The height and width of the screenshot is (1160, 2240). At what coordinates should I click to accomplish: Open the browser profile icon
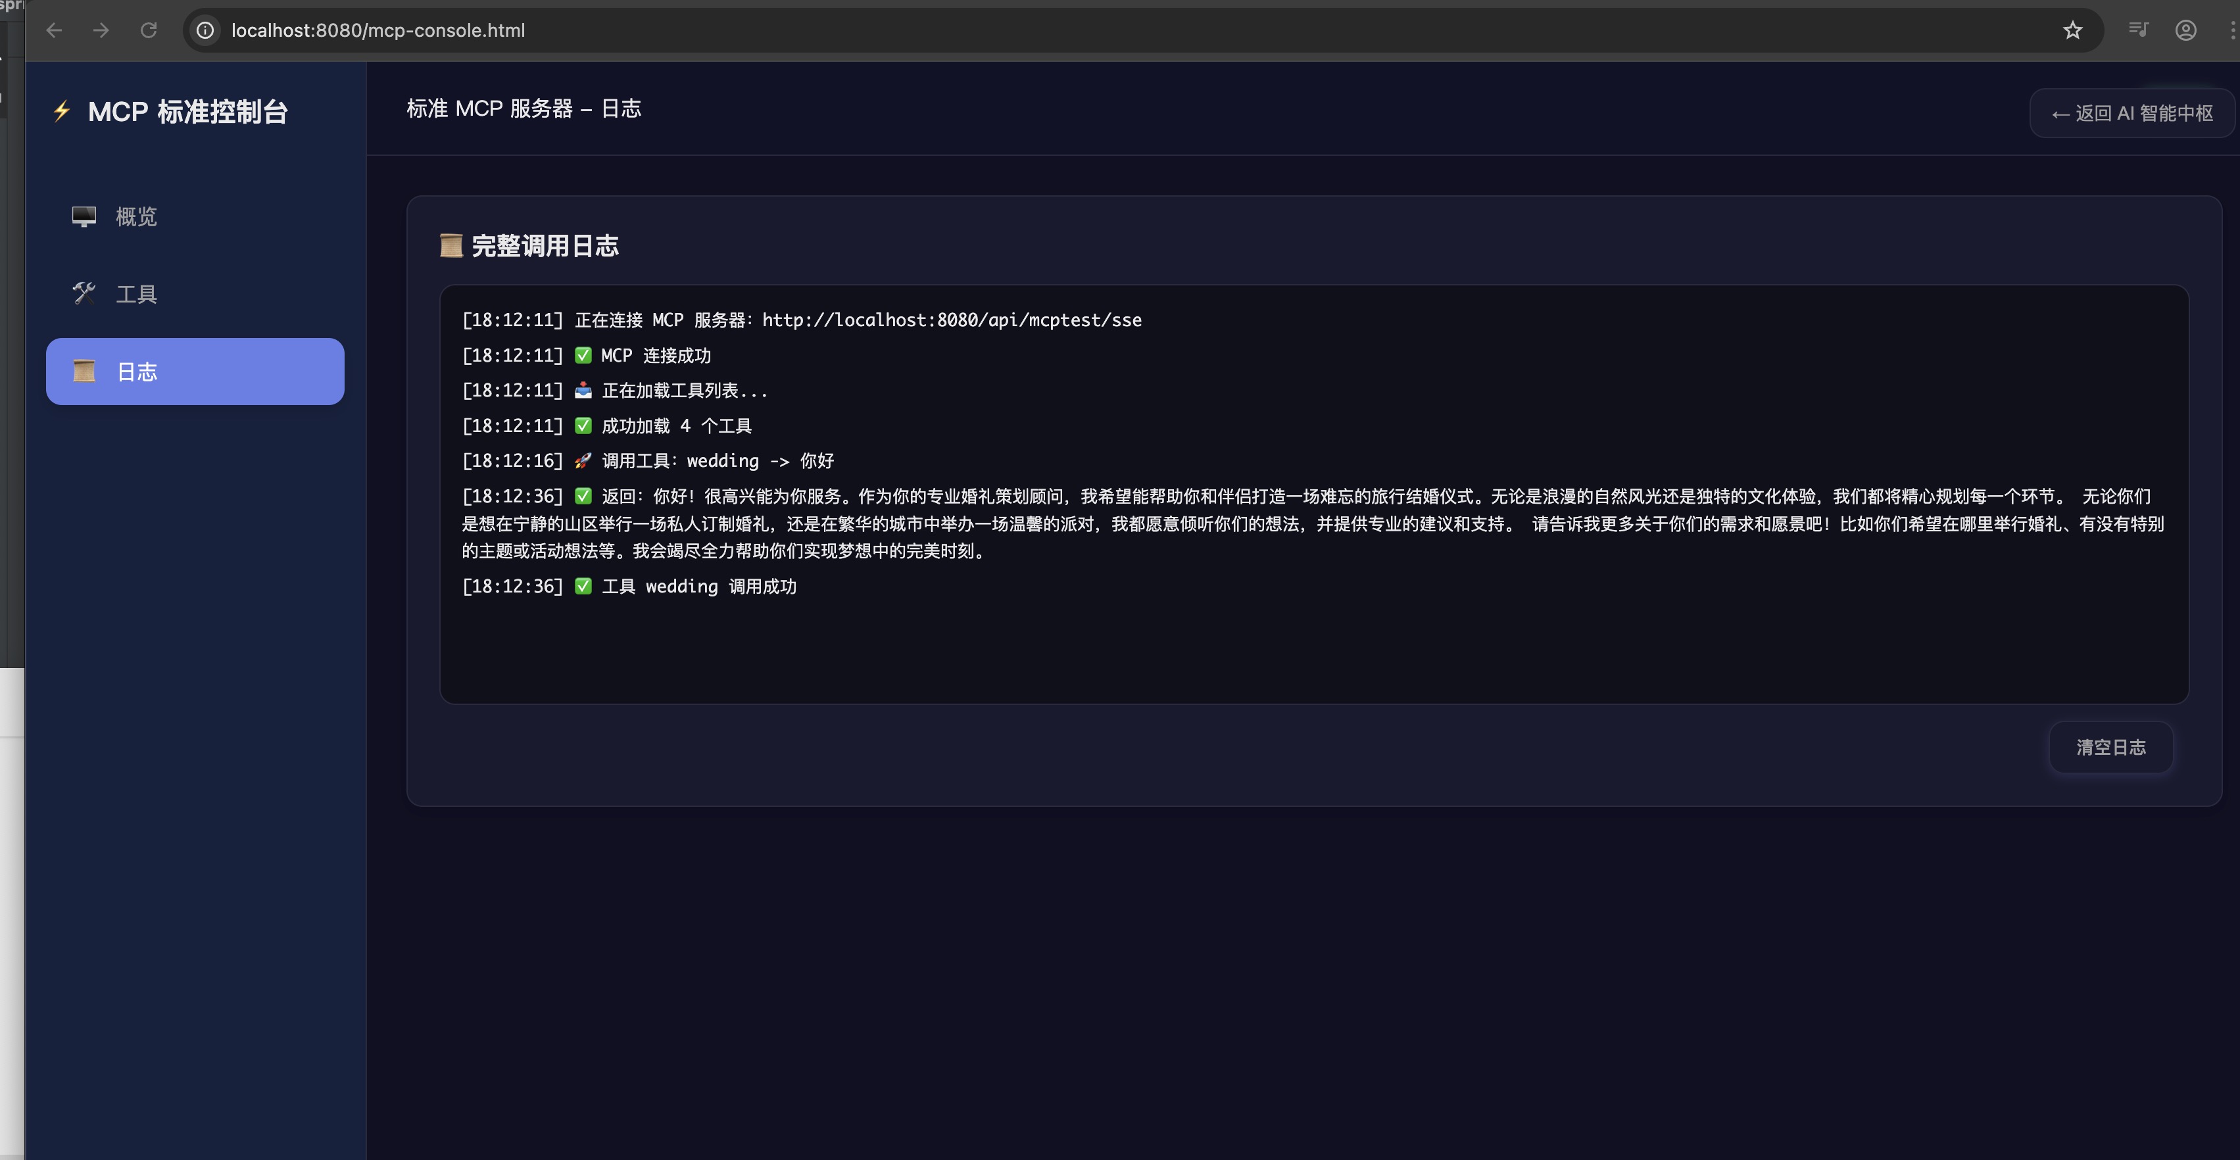pyautogui.click(x=2186, y=30)
